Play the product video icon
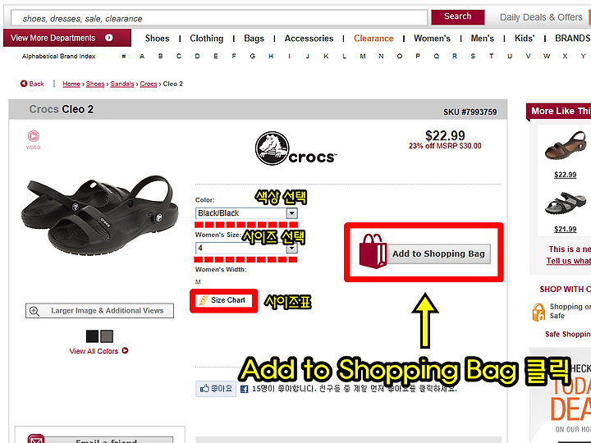 point(33,136)
